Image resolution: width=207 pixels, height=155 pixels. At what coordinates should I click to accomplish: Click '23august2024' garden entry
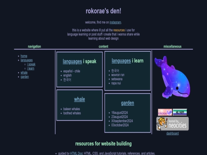pos(120,117)
